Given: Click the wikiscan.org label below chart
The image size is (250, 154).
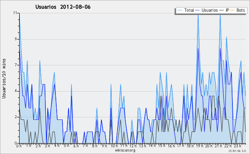Looking at the screenshot, I should (125, 150).
